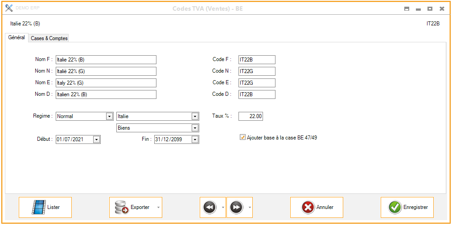Screen dimensions: 452x225
Task: Open the Exporter options arrow
Action: [x=157, y=207]
